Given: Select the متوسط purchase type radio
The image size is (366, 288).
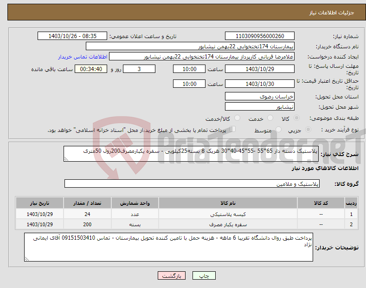Looking at the screenshot, I should click(278, 129).
